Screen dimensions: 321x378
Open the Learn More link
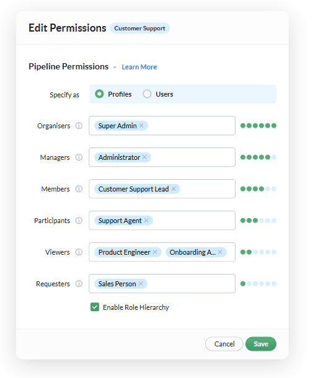[139, 67]
